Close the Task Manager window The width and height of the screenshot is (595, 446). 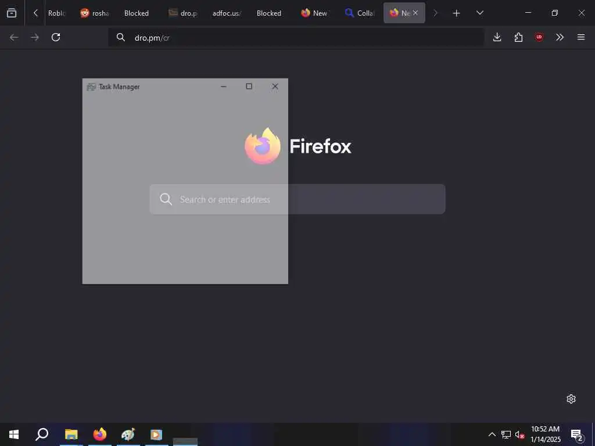pos(275,87)
